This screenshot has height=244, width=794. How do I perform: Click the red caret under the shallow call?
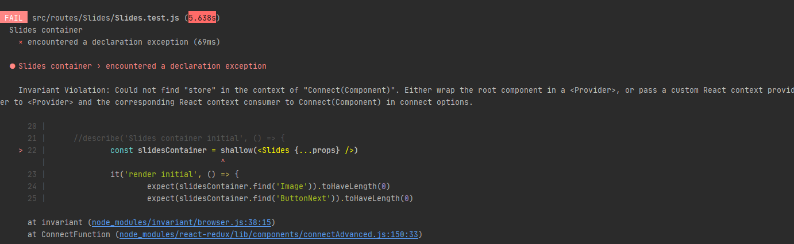click(222, 162)
